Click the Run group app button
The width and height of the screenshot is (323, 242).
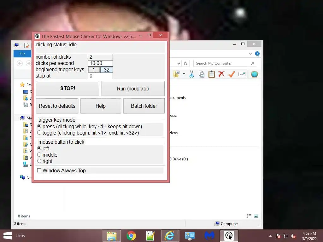pos(133,89)
